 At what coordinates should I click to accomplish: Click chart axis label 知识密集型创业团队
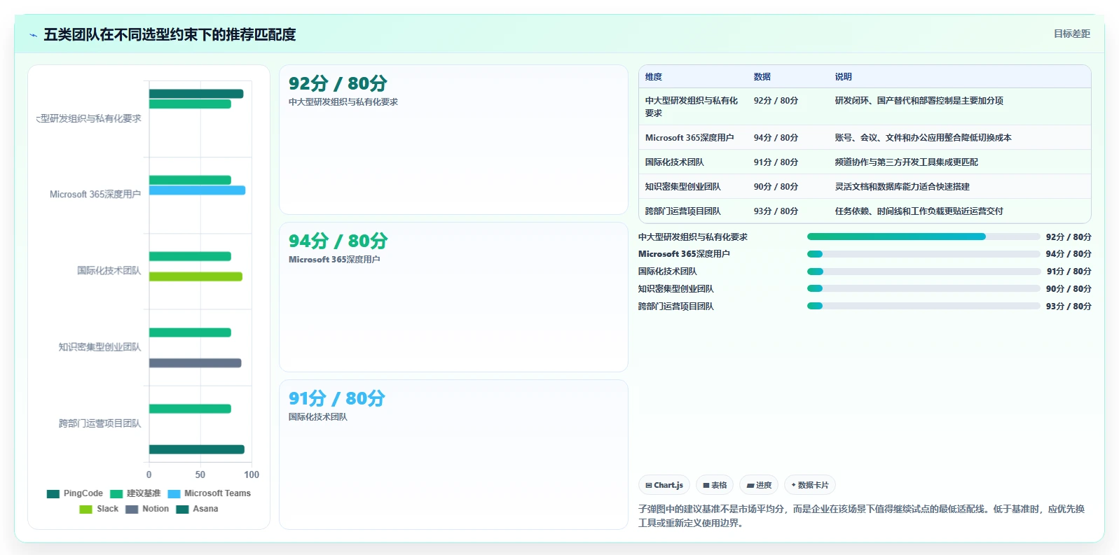click(x=99, y=347)
